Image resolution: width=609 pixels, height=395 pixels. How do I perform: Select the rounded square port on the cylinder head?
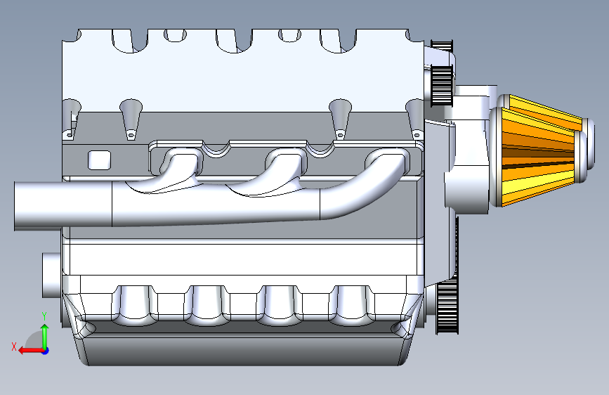point(100,160)
